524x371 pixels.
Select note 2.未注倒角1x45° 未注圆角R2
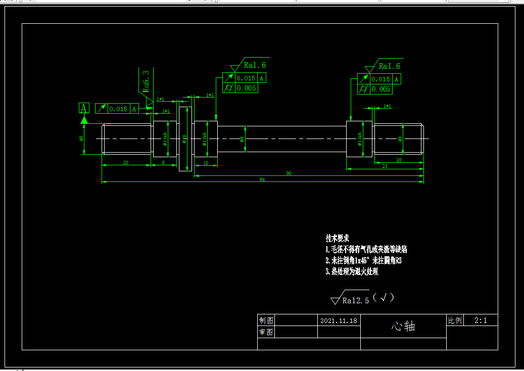pyautogui.click(x=364, y=260)
